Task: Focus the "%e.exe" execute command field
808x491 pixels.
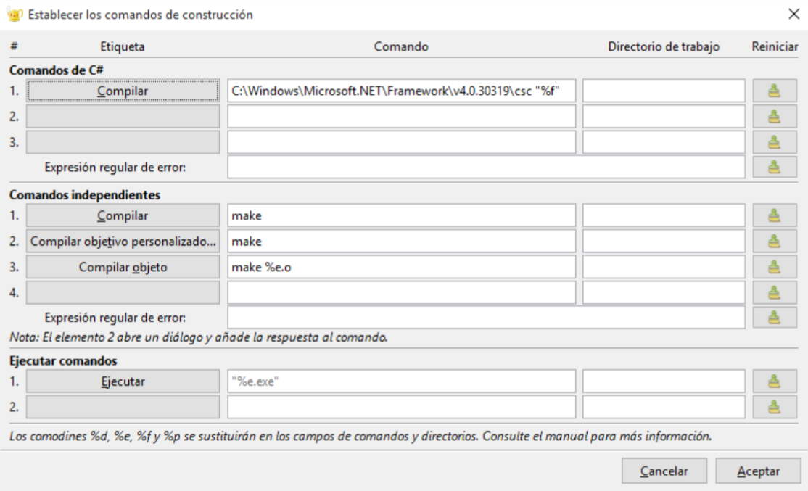Action: click(x=401, y=381)
